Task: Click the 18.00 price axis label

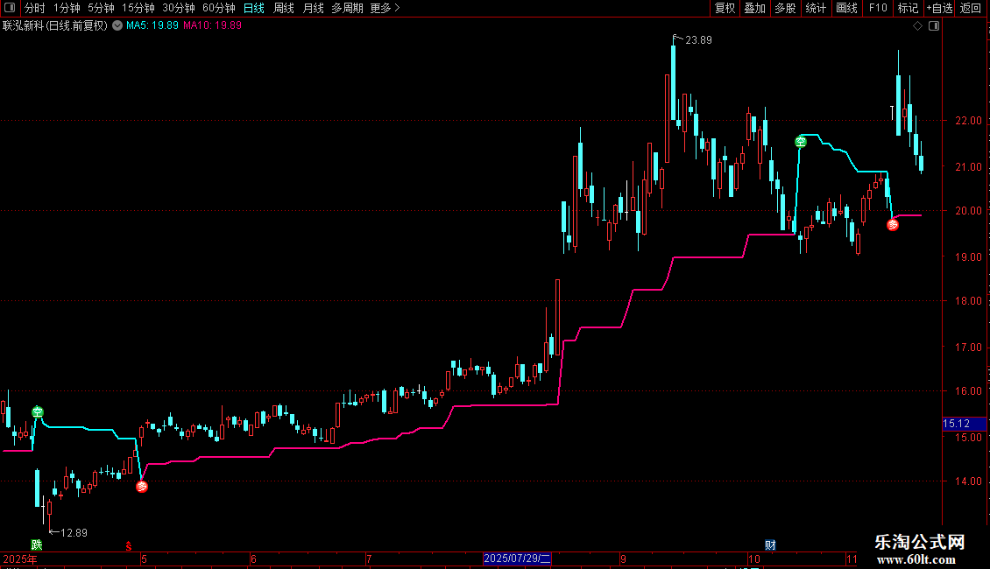Action: [x=968, y=301]
